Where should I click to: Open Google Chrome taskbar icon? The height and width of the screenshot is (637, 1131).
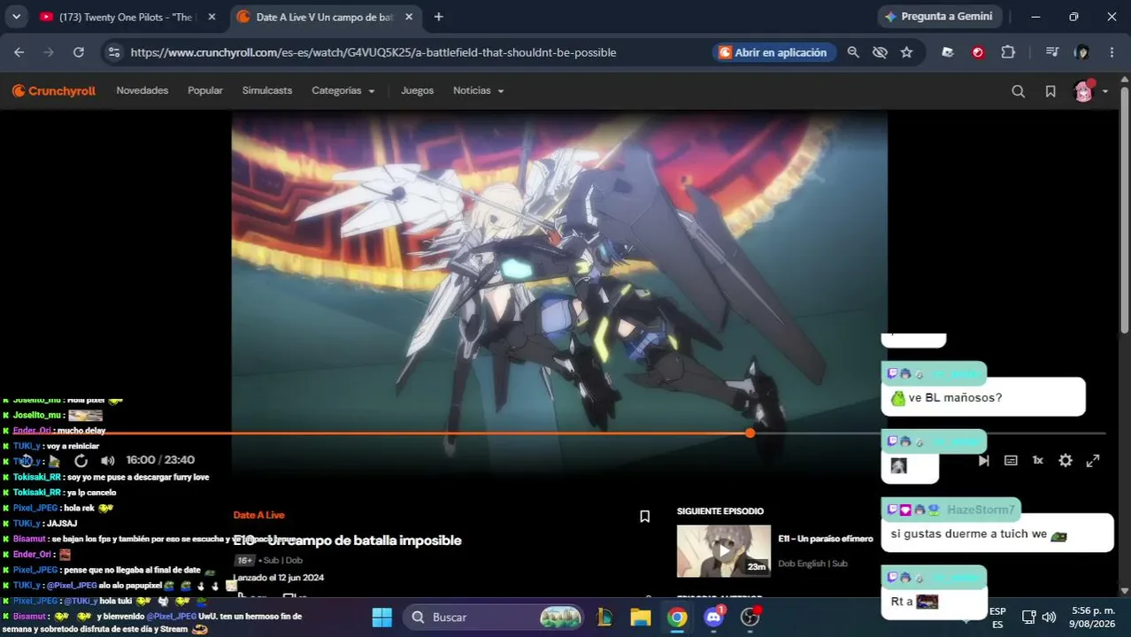(x=677, y=617)
